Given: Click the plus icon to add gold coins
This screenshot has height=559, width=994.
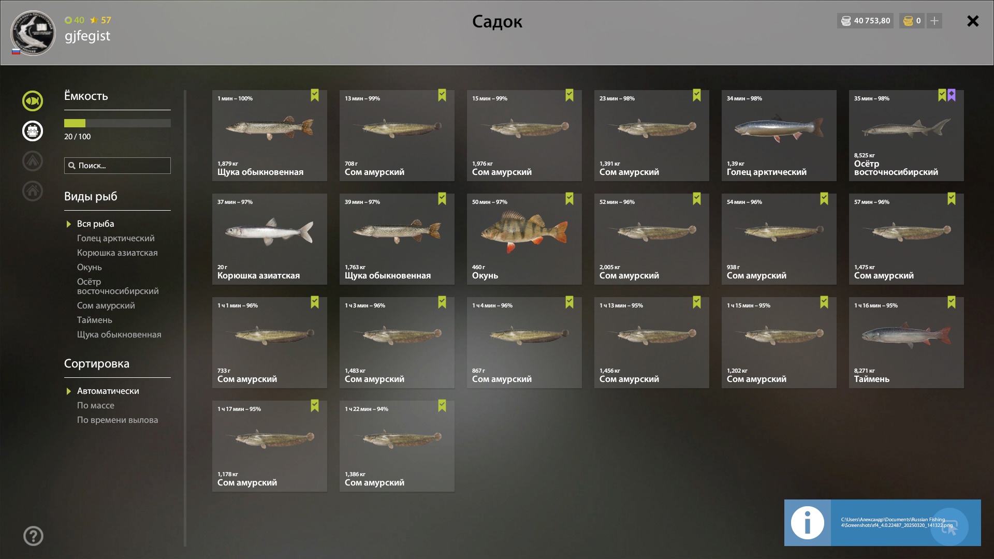Looking at the screenshot, I should click(x=934, y=21).
